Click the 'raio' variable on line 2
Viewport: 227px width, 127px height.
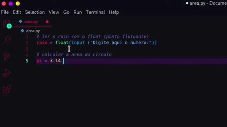(x=42, y=43)
